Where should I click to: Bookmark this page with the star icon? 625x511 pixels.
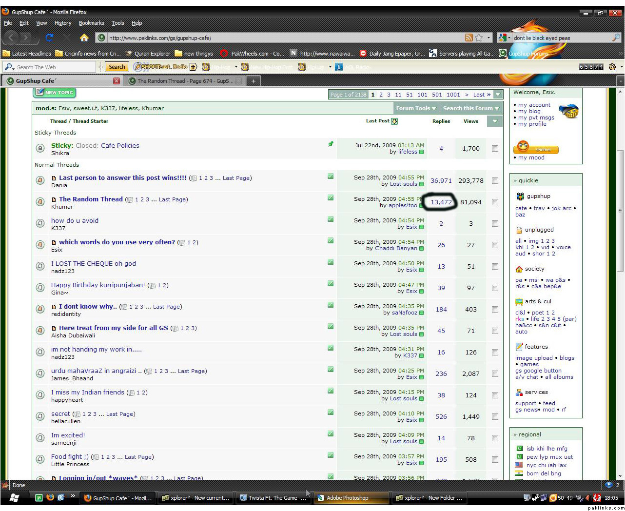479,38
